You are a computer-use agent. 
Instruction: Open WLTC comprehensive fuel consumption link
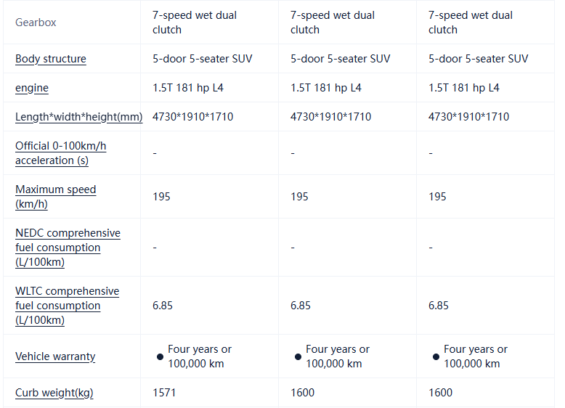(x=67, y=306)
